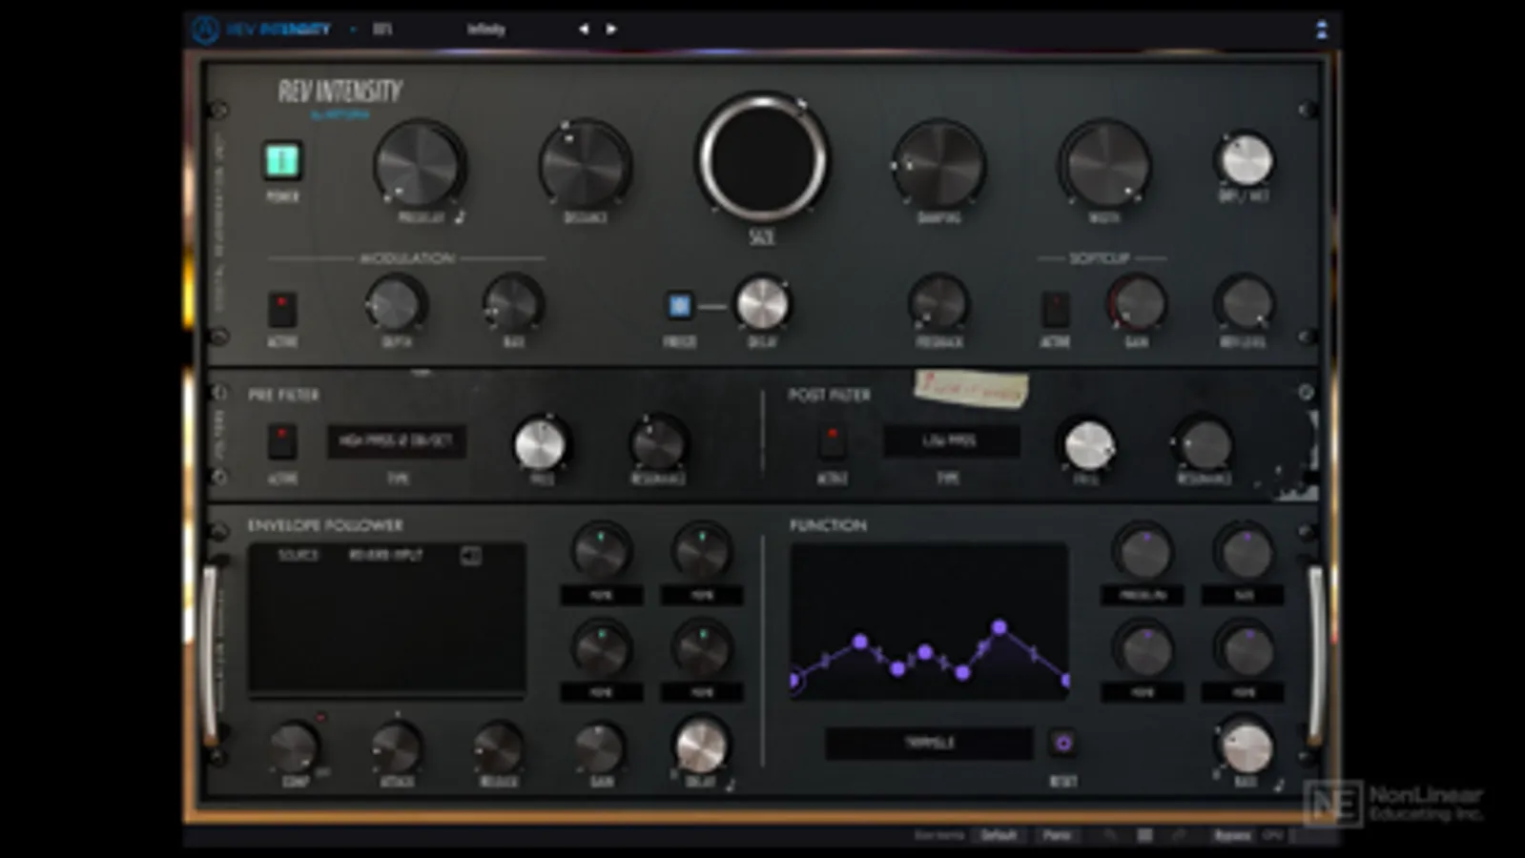Screen dimensions: 1525x858
Task: Open the Envelope Follower Source dropdown
Action: pyautogui.click(x=385, y=555)
